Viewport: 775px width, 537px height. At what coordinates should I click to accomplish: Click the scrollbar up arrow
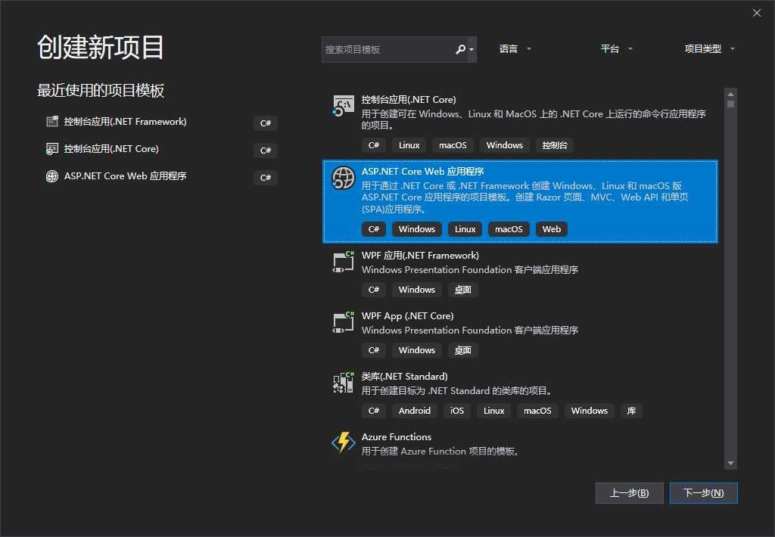point(730,94)
